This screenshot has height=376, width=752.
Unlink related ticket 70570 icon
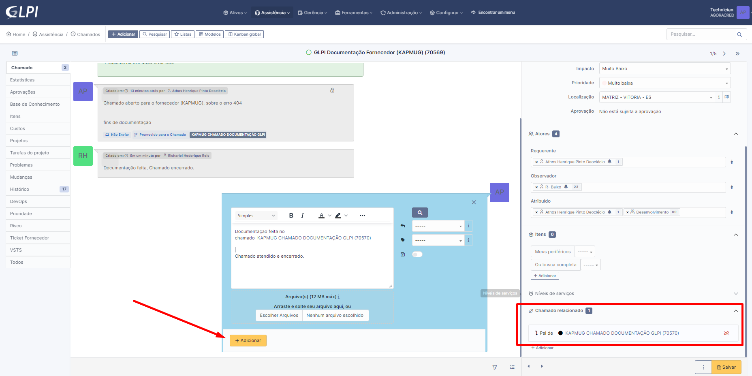(726, 333)
